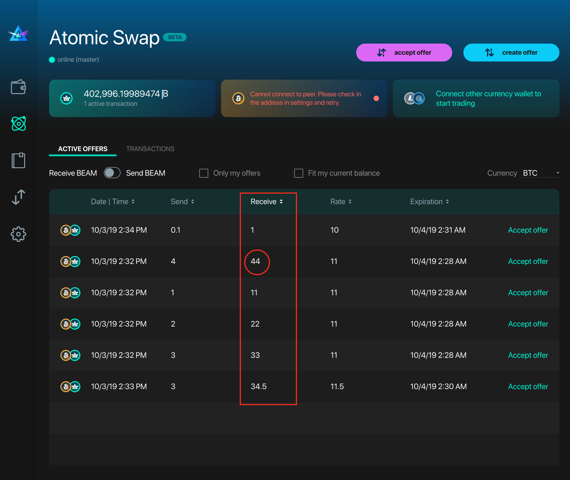
Task: Check the Only my offers checkbox
Action: 204,173
